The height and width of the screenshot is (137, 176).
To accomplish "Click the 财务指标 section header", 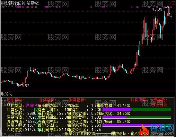I will click(77, 100).
